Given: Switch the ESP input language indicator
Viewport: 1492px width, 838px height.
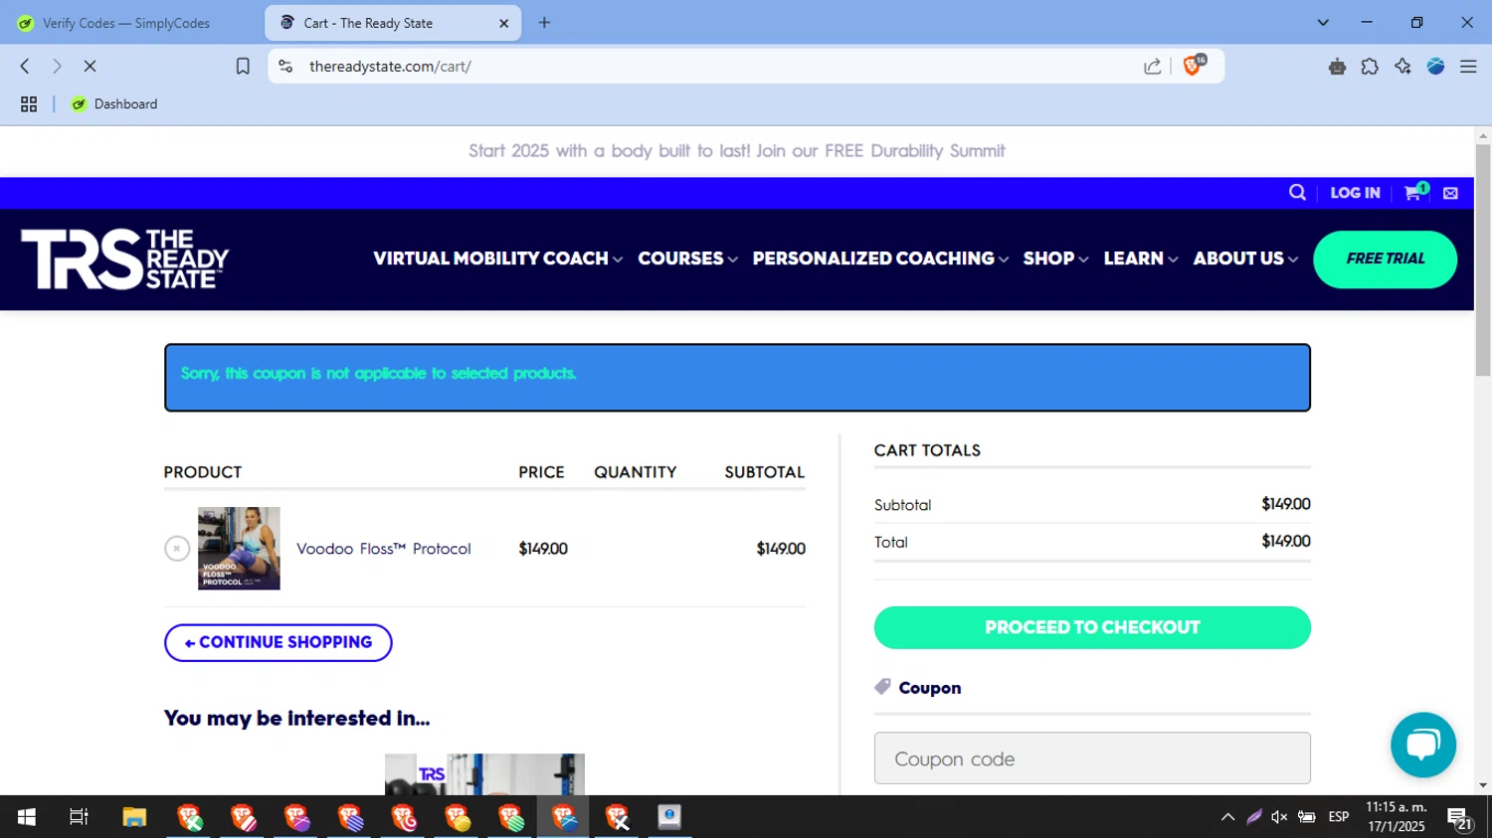Looking at the screenshot, I should coord(1339,817).
